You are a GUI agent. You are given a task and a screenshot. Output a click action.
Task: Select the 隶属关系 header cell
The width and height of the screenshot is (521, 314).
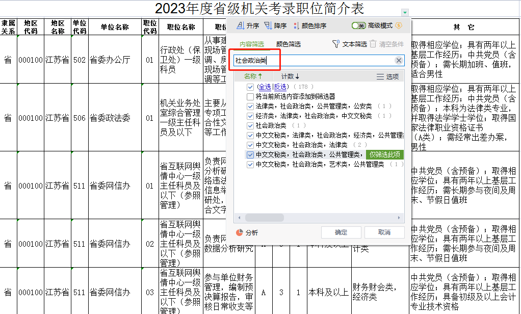click(x=8, y=27)
